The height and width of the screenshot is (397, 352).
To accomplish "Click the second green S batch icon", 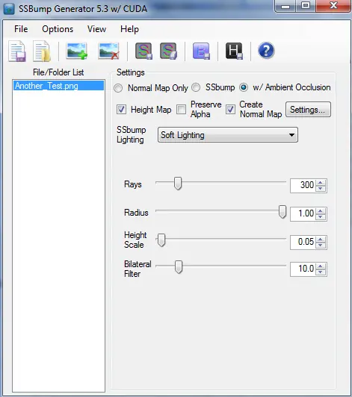I will [x=168, y=51].
